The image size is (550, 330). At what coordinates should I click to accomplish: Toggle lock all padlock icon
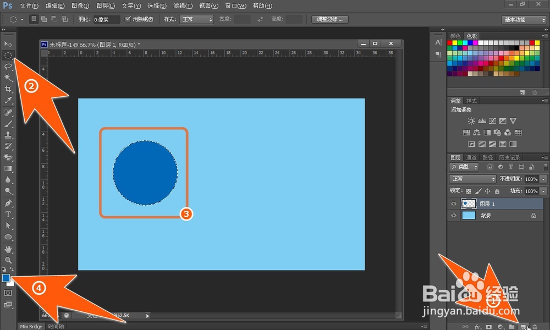497,191
